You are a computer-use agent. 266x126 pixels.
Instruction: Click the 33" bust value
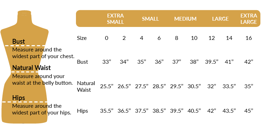tap(106, 62)
